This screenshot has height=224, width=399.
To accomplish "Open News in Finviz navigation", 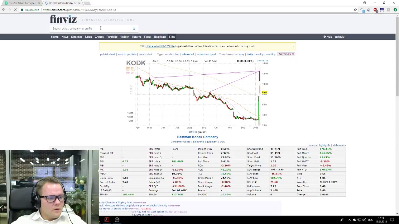I will tap(65, 37).
